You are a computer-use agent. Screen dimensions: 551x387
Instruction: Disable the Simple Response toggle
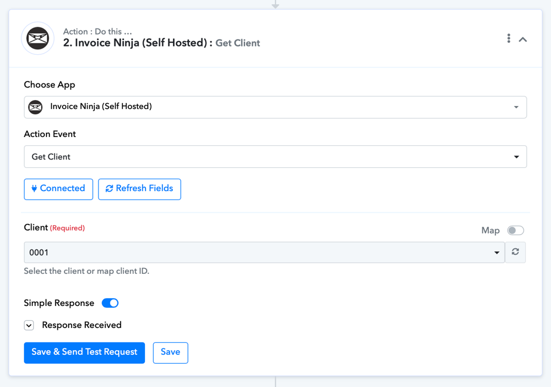click(x=110, y=303)
